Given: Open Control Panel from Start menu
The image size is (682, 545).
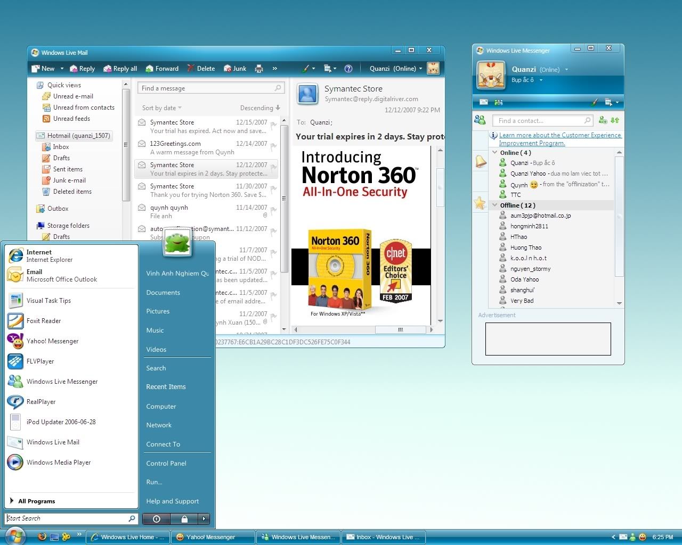Looking at the screenshot, I should point(166,464).
